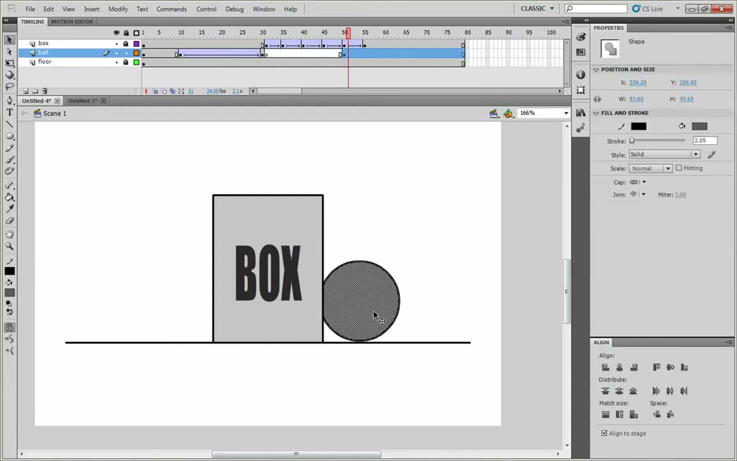Viewport: 737px width, 461px height.
Task: Create a new layer in timeline
Action: [26, 92]
